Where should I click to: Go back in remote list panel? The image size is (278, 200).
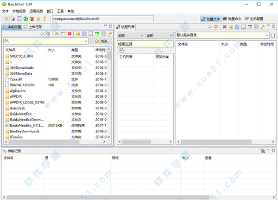[x=209, y=27]
